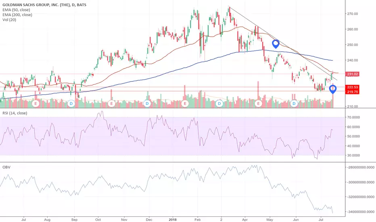Viewport: 376px width, 222px height.
Task: Click the Apr label on the time axis
Action: (244, 220)
